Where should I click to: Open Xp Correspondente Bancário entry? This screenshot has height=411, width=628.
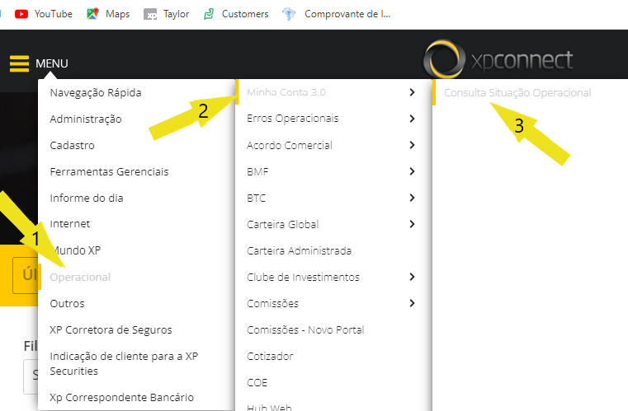click(x=122, y=397)
